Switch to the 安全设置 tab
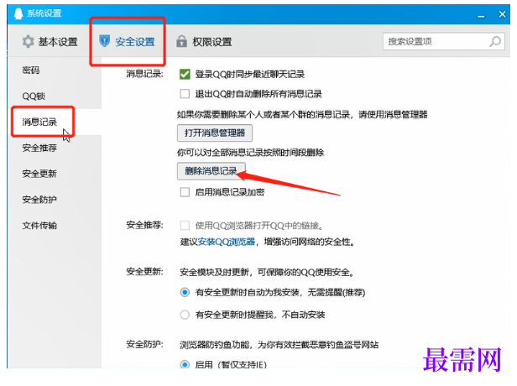The width and height of the screenshot is (517, 386). 127,41
